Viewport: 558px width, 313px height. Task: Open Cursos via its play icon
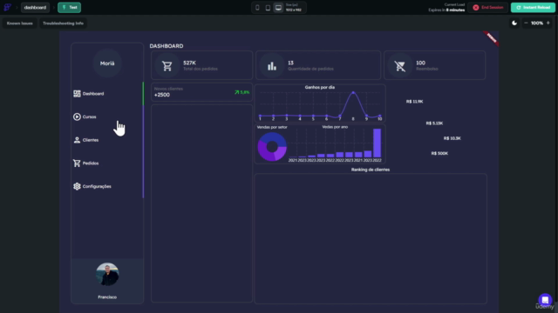click(x=77, y=117)
